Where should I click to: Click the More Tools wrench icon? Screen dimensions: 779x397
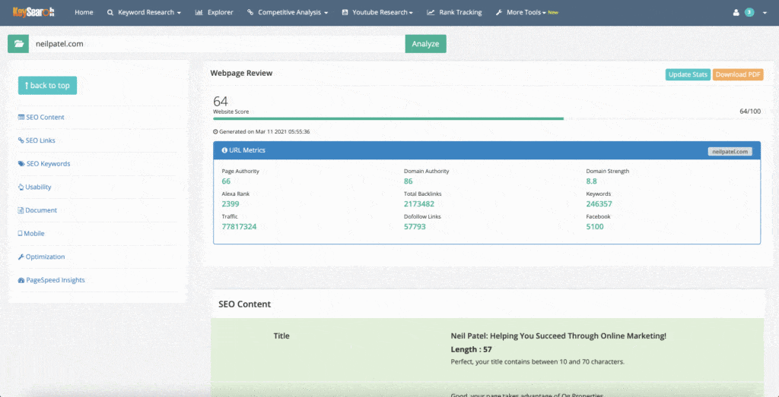pos(499,12)
